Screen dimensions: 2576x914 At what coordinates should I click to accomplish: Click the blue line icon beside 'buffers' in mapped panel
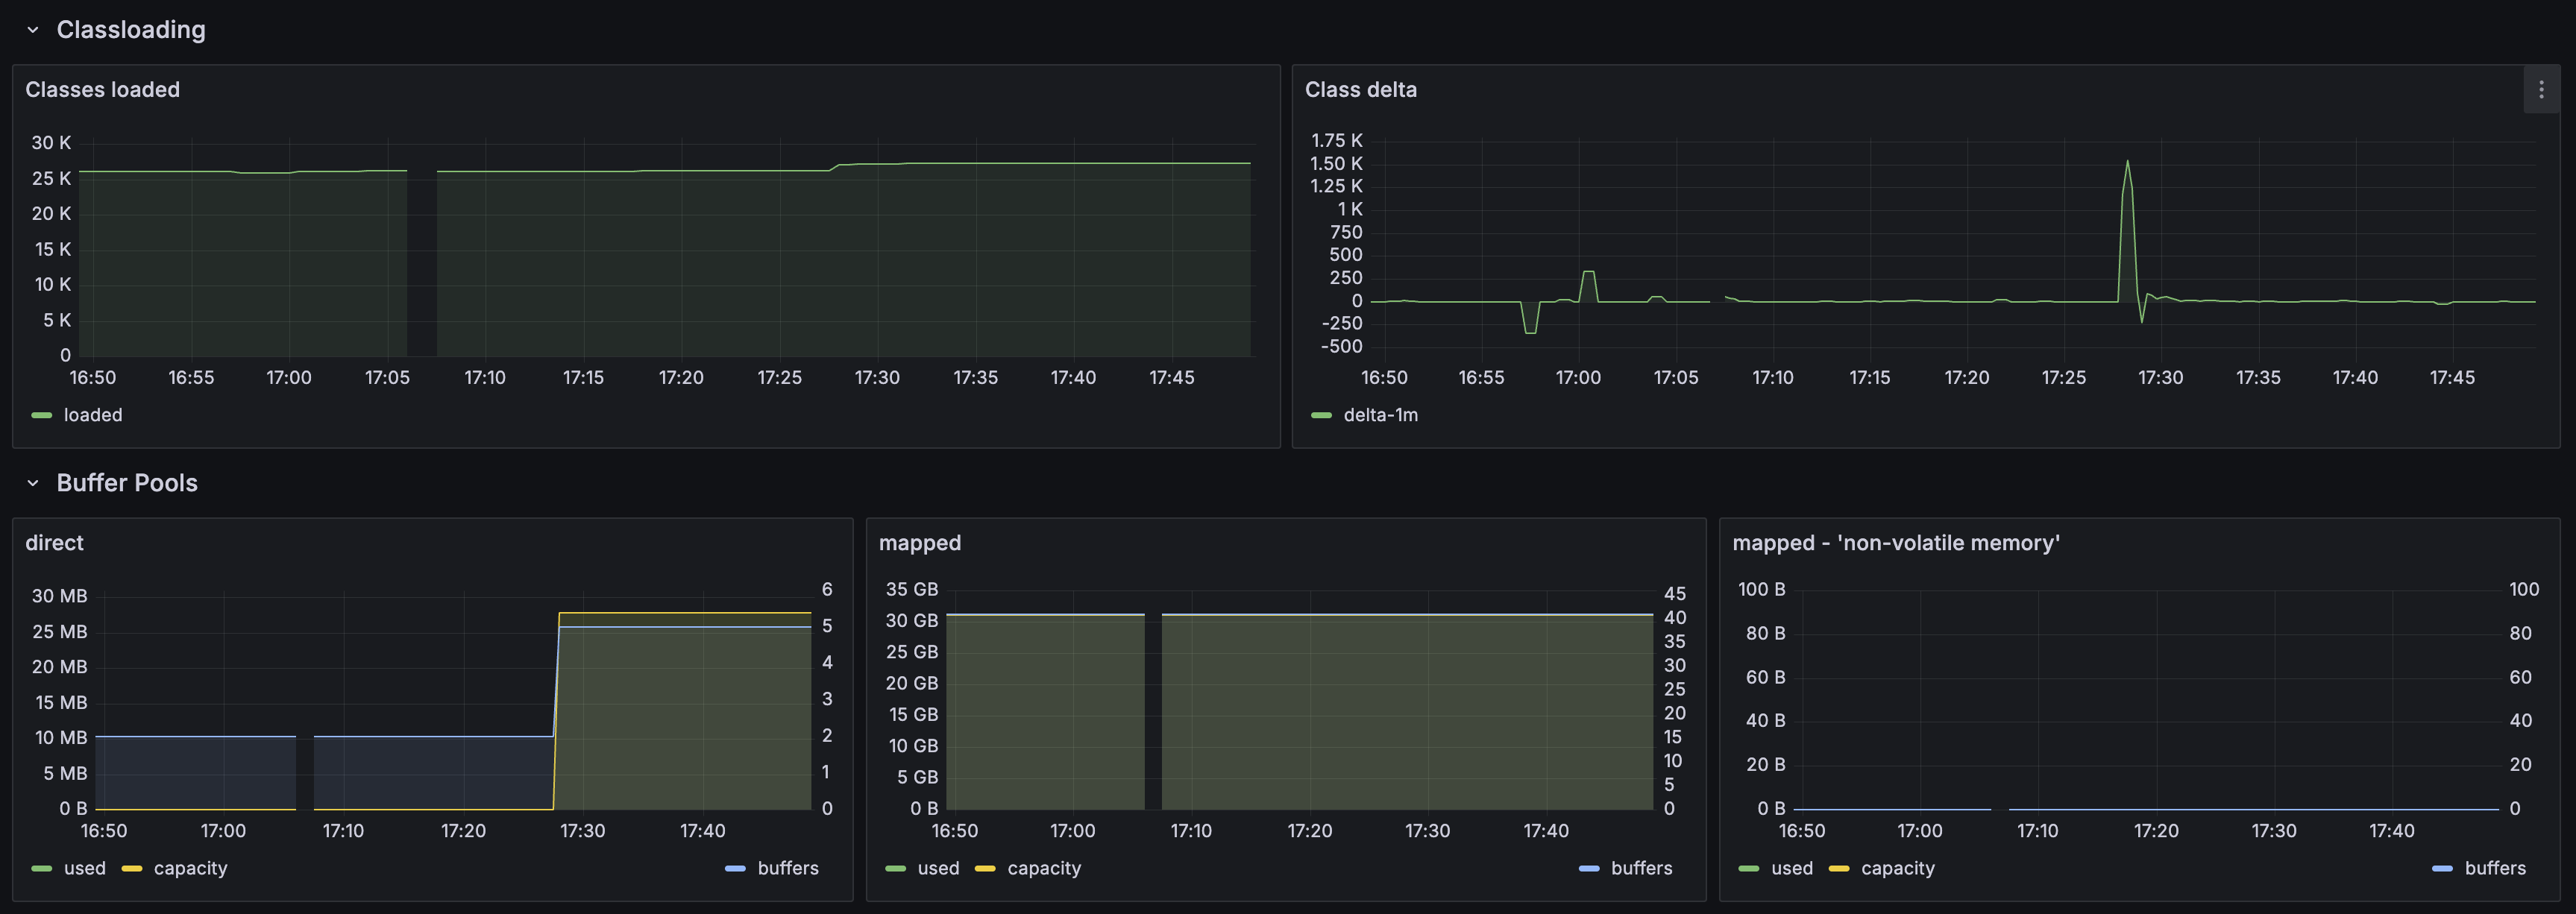pyautogui.click(x=1589, y=868)
